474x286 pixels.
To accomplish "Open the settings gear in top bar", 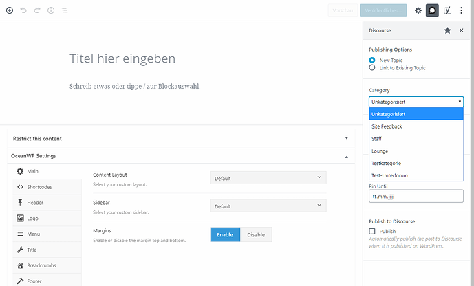I will pyautogui.click(x=418, y=10).
